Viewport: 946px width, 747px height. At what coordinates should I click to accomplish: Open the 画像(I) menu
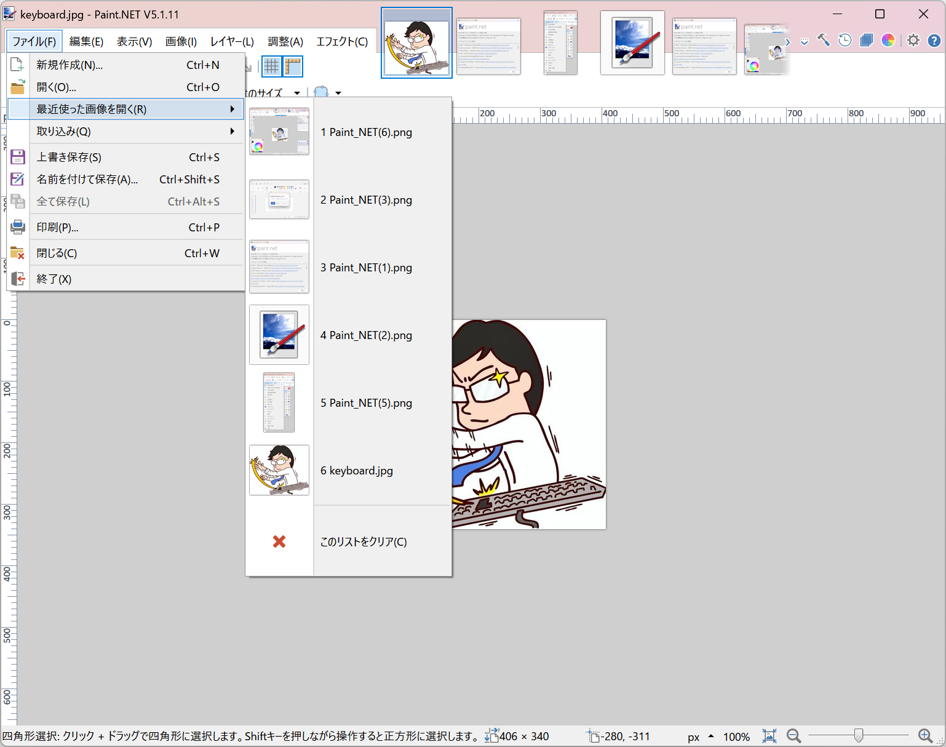click(x=181, y=41)
